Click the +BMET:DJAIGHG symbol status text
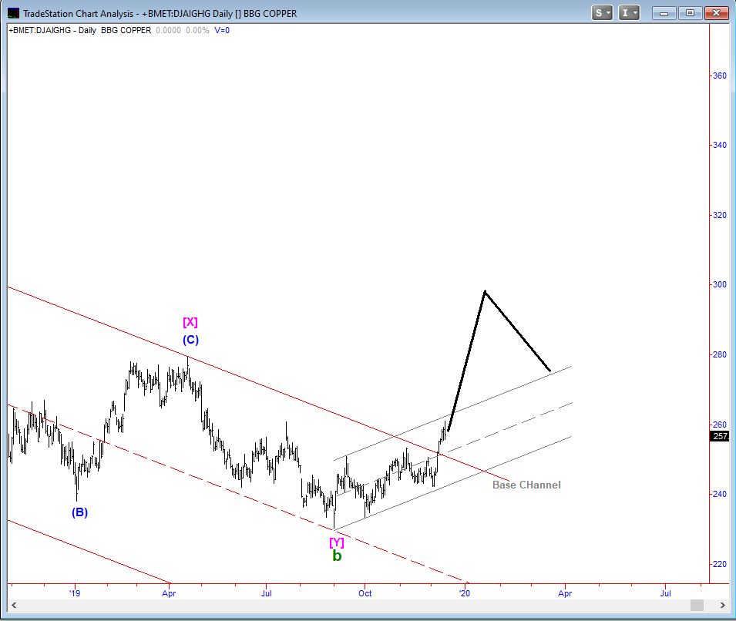 pos(40,31)
